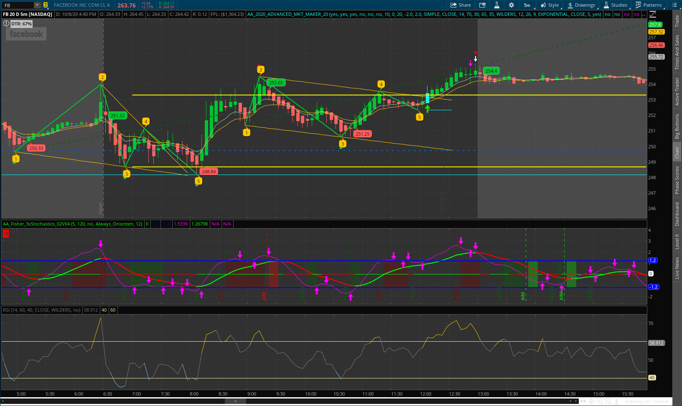Click the red indicator box in Fisher study
Screen dimensions: 682x406
tap(6, 234)
